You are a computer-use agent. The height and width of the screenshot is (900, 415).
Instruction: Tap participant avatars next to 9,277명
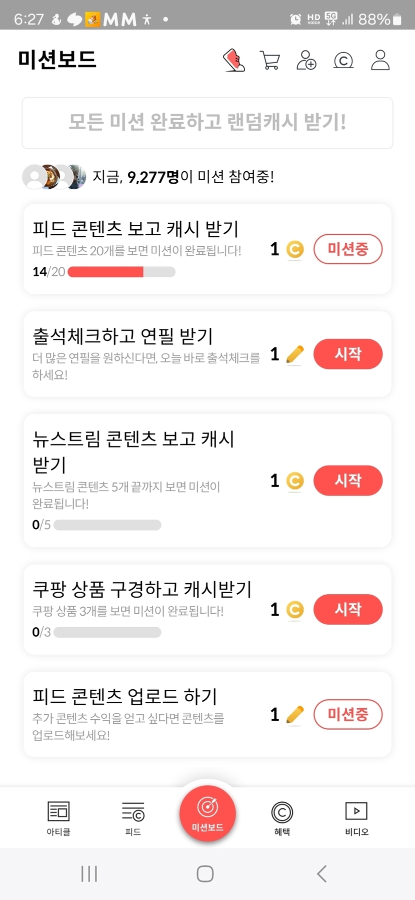click(x=54, y=177)
